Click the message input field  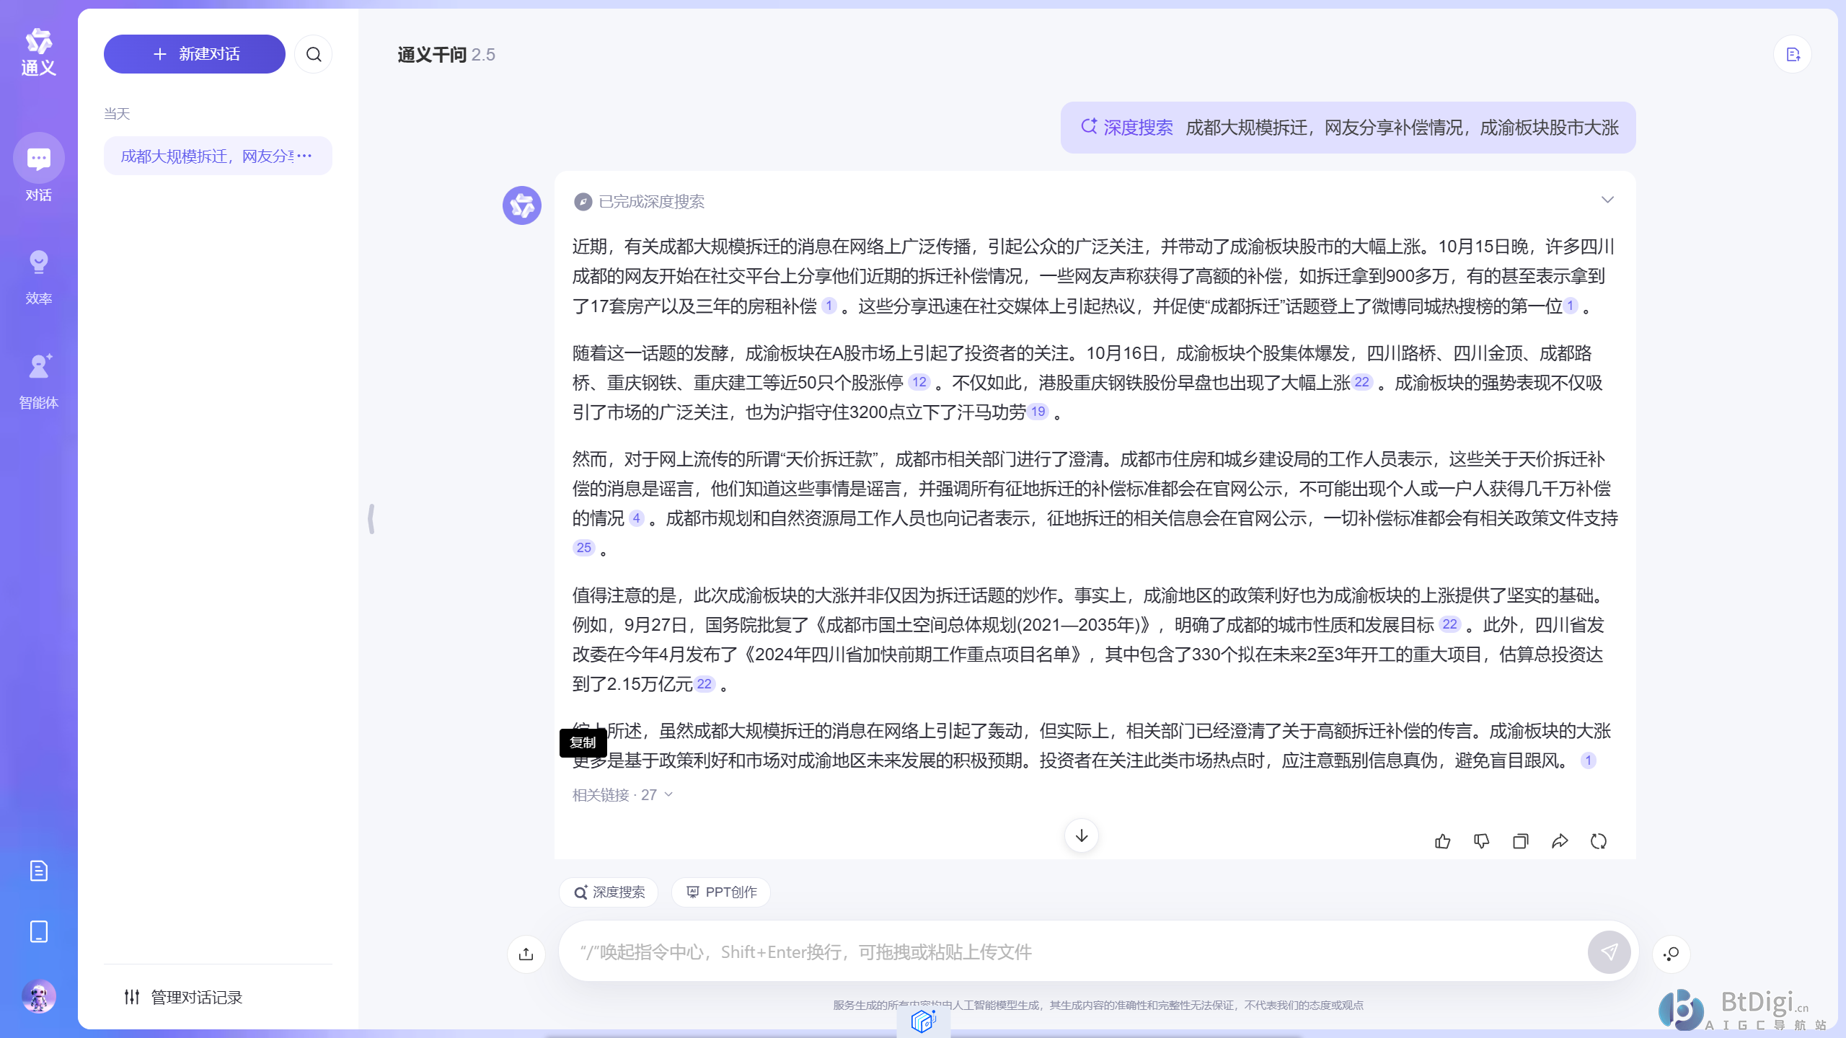click(x=1074, y=951)
